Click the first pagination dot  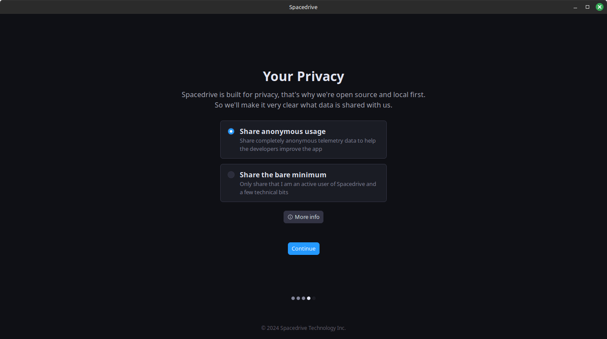point(293,298)
